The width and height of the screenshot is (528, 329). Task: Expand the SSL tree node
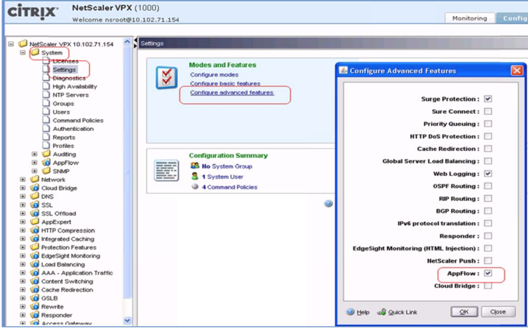pyautogui.click(x=23, y=205)
